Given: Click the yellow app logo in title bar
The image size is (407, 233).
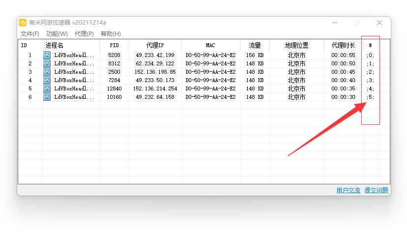Looking at the screenshot, I should pyautogui.click(x=23, y=23).
